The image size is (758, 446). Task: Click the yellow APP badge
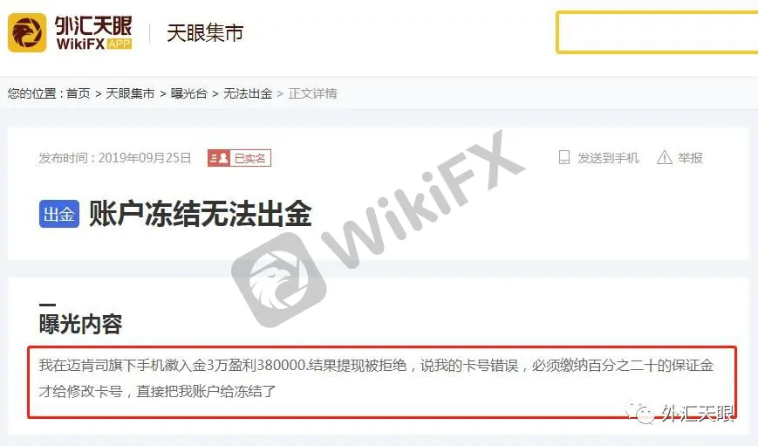[120, 44]
